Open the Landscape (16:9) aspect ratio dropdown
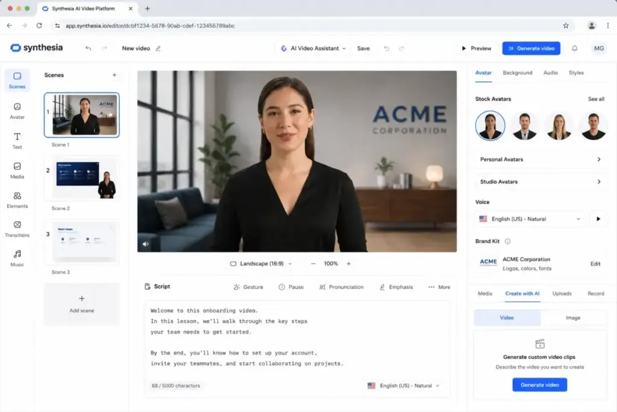The width and height of the screenshot is (617, 412). (x=261, y=264)
